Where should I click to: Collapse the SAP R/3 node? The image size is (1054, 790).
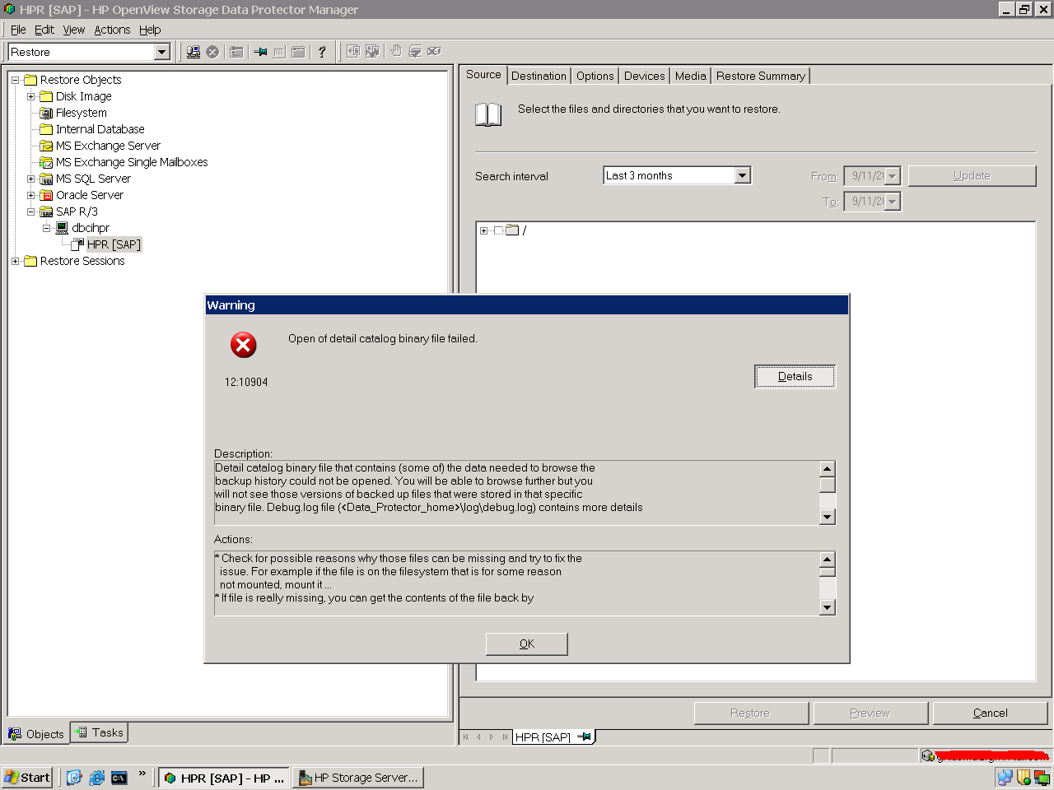[30, 211]
